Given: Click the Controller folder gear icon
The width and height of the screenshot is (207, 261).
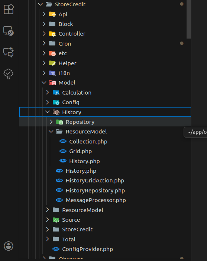Looking at the screenshot, I should 52,34.
